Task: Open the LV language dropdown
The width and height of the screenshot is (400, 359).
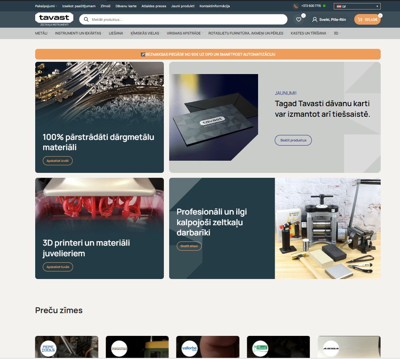Action: [x=357, y=6]
